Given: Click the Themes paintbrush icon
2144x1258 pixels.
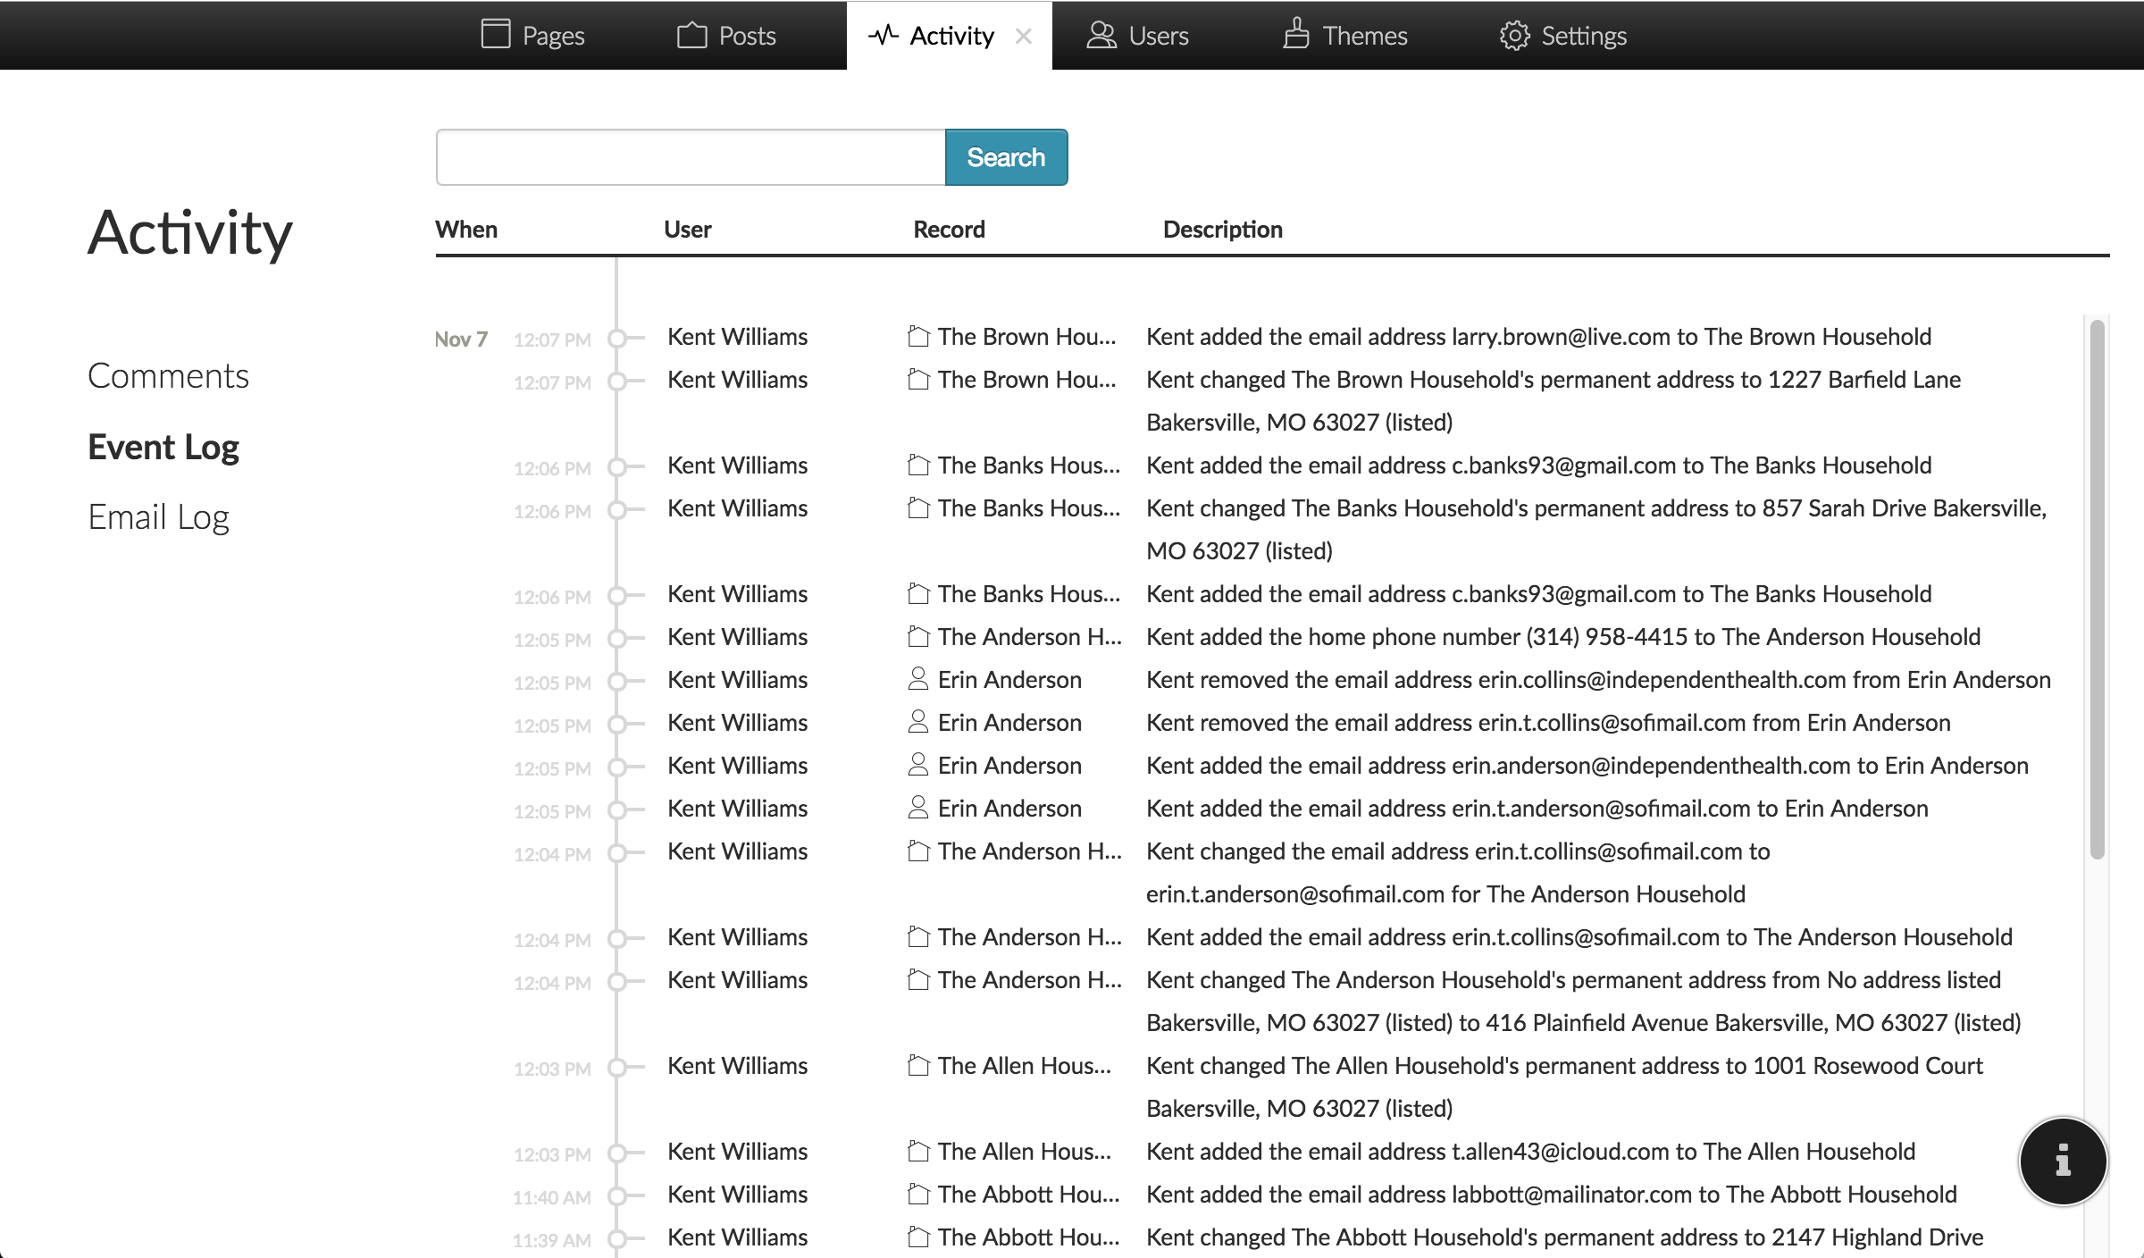Looking at the screenshot, I should pos(1296,35).
